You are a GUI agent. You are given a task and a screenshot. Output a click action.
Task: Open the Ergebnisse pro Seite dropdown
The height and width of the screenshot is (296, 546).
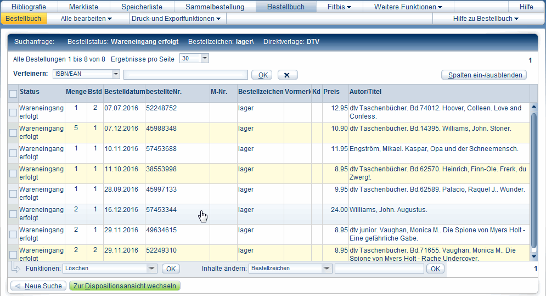click(205, 58)
